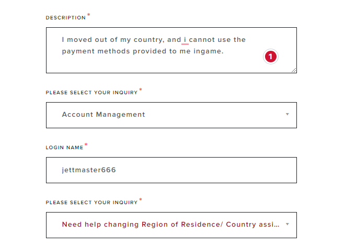Click the inquiry label above Account Management
The image size is (356, 245).
coord(91,93)
